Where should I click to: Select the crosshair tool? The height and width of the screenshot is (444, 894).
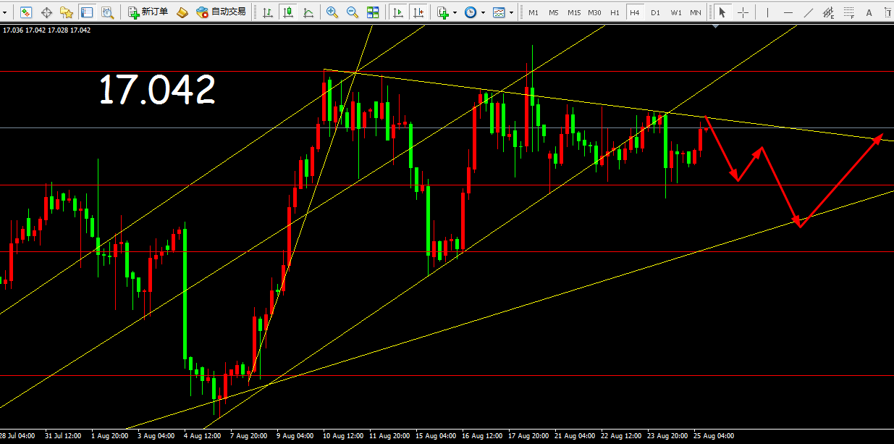743,12
